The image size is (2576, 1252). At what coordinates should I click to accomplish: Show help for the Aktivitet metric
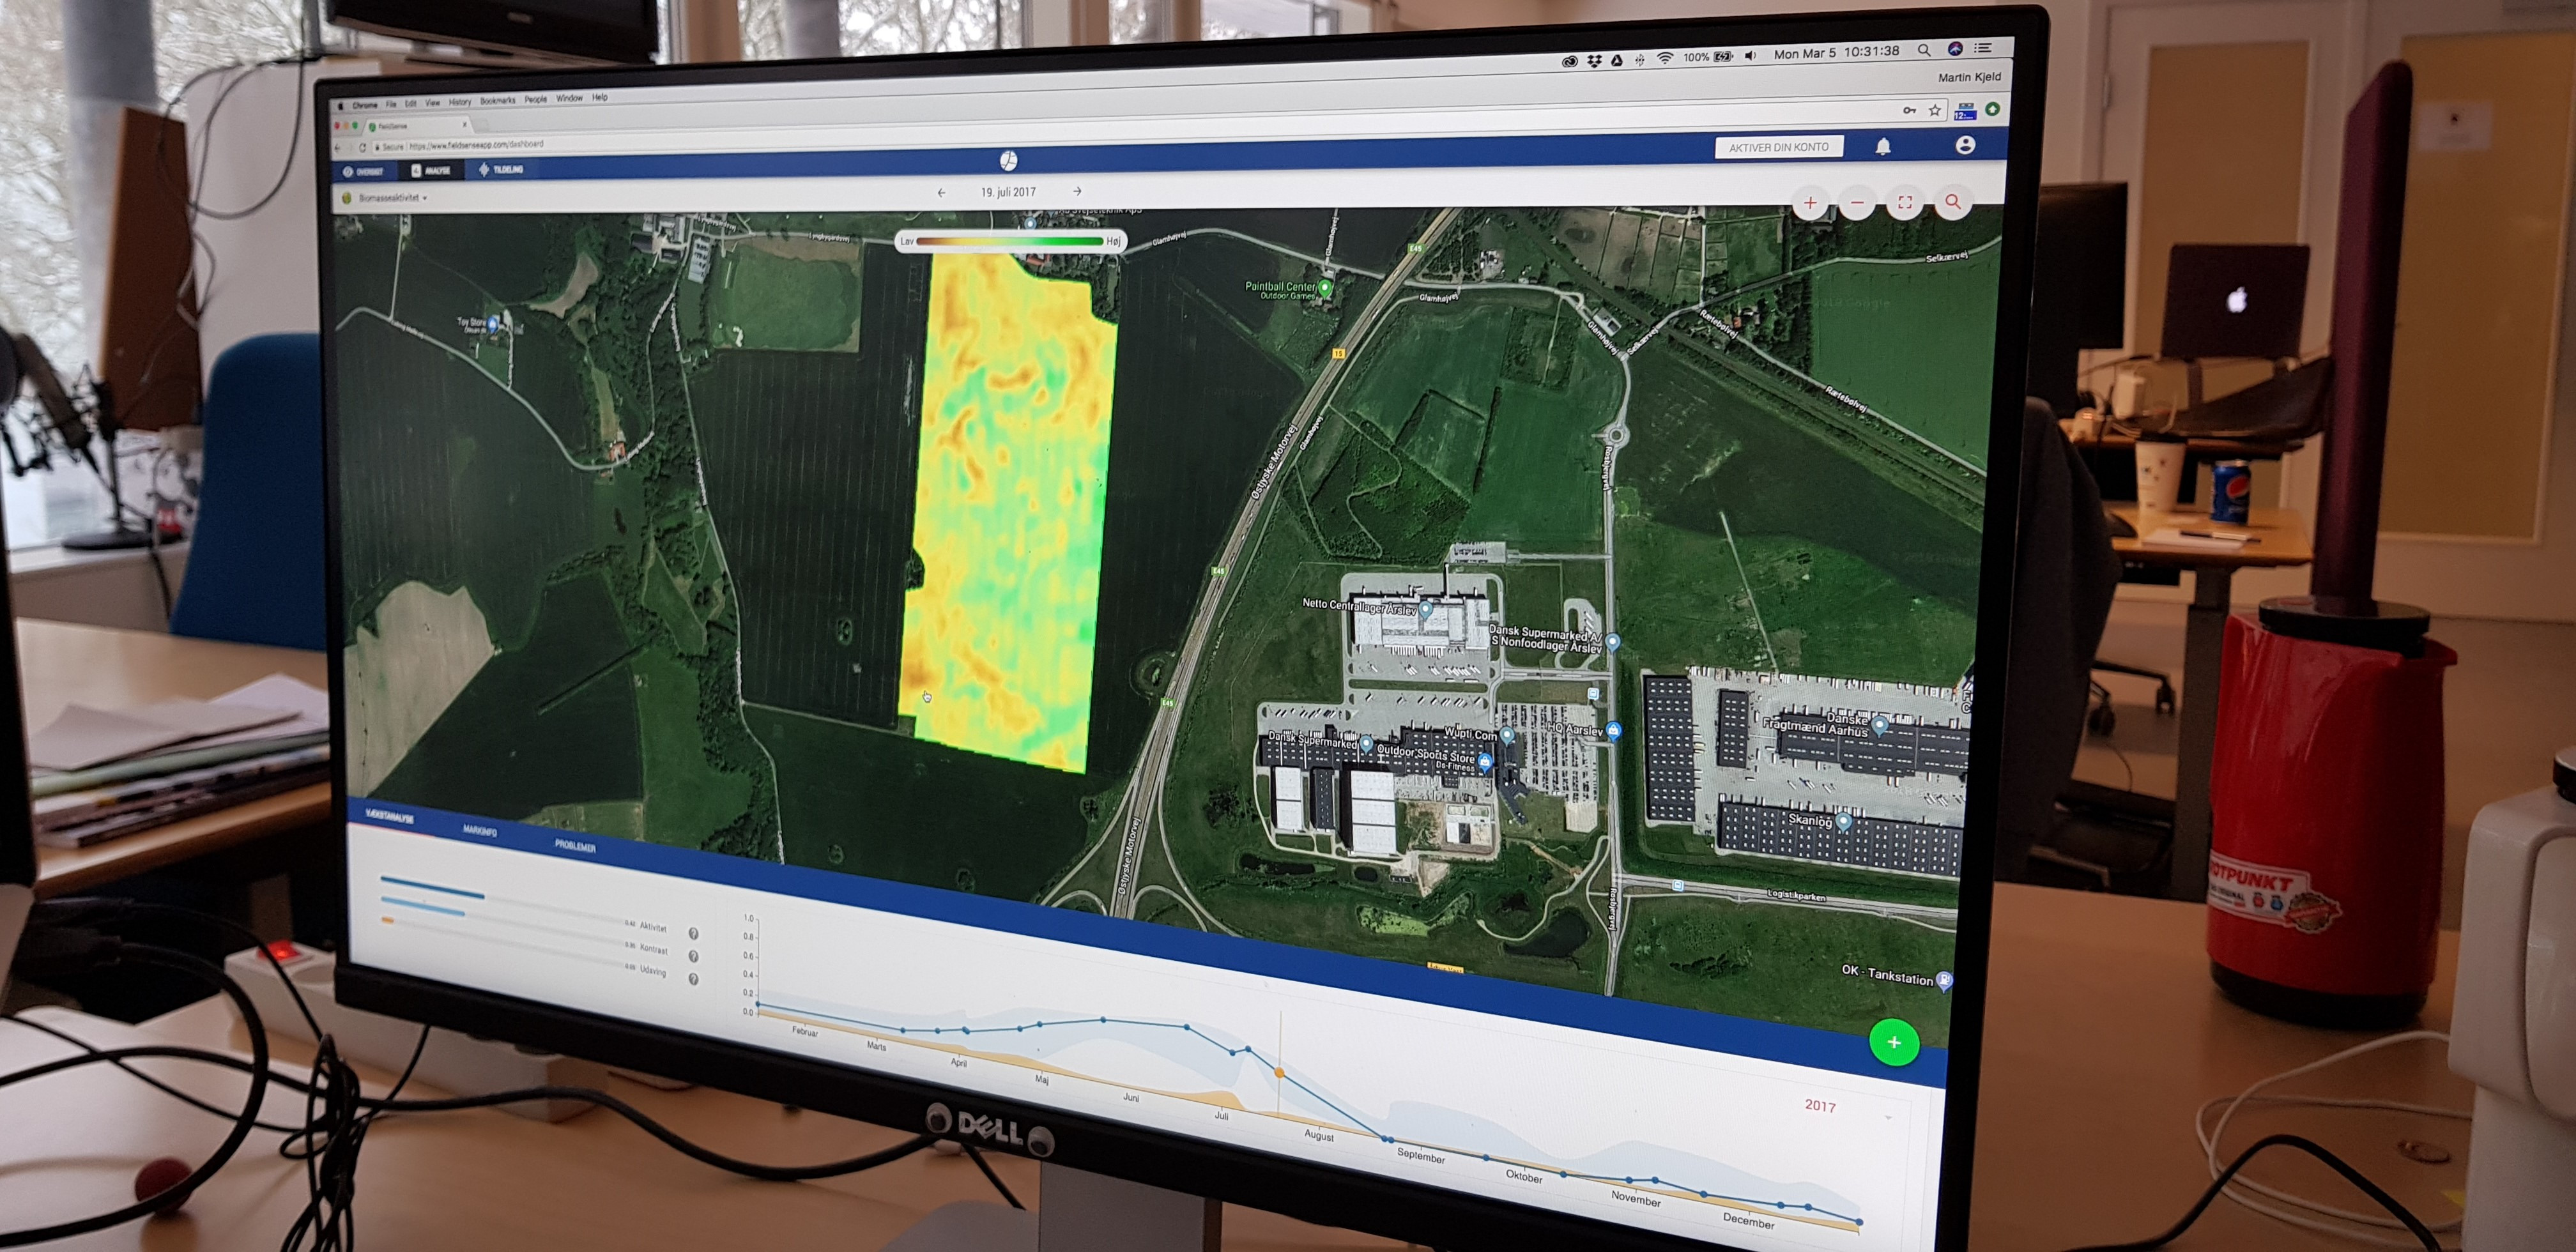coord(694,933)
